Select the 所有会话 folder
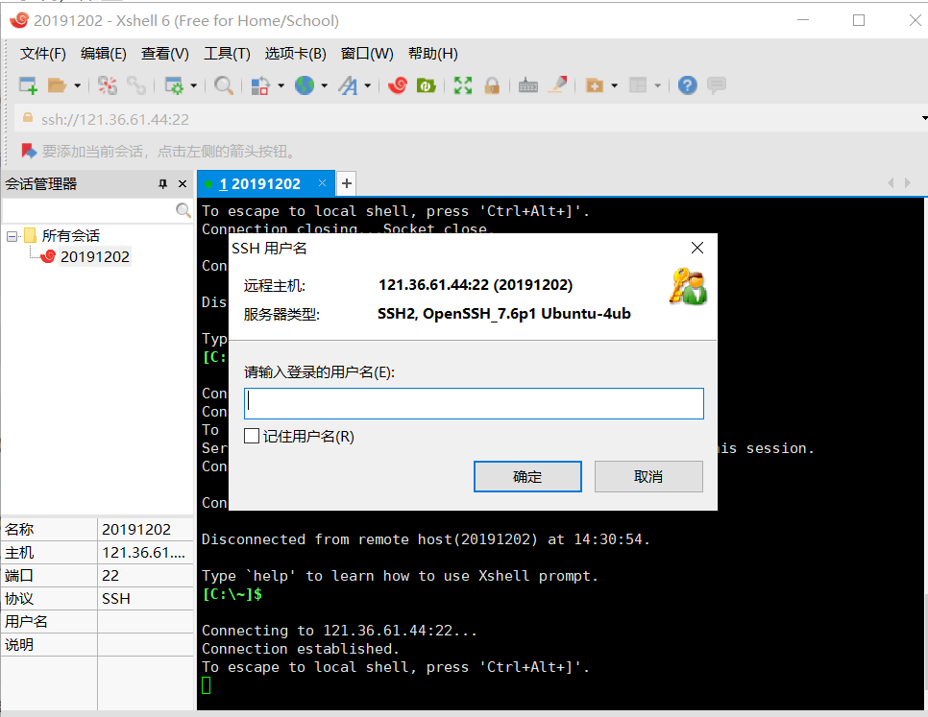 click(x=70, y=236)
